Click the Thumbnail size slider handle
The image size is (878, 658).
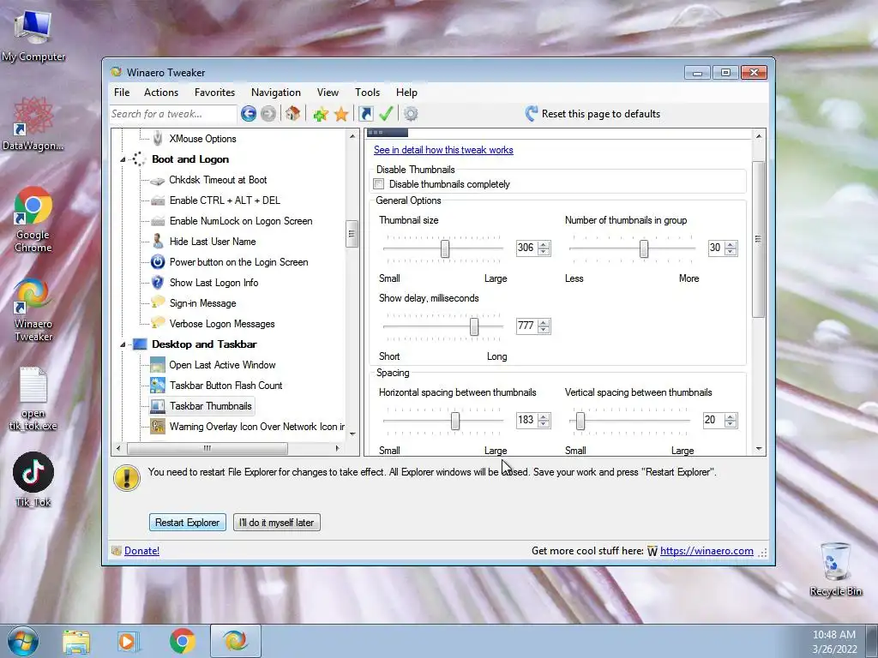click(445, 248)
